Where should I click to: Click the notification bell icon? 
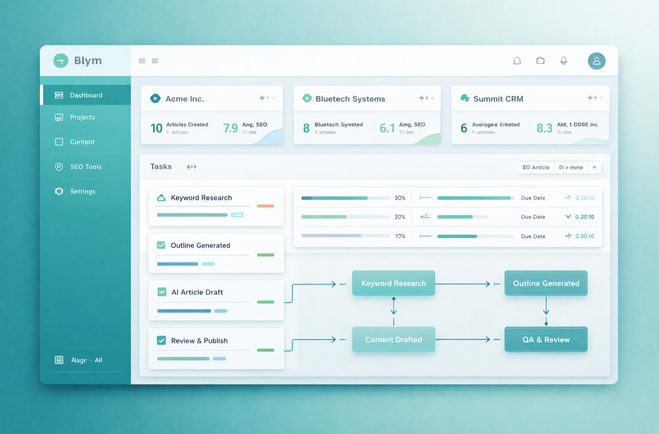(x=517, y=61)
